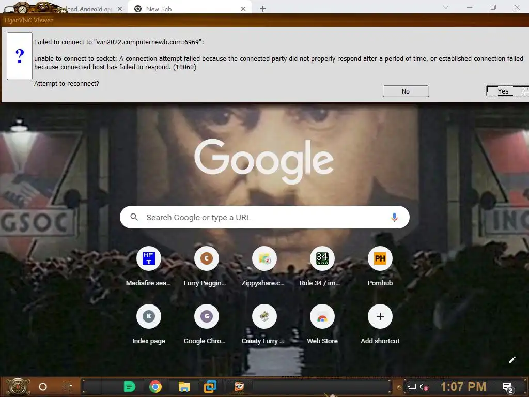Open the Index page shortcut

tap(148, 325)
